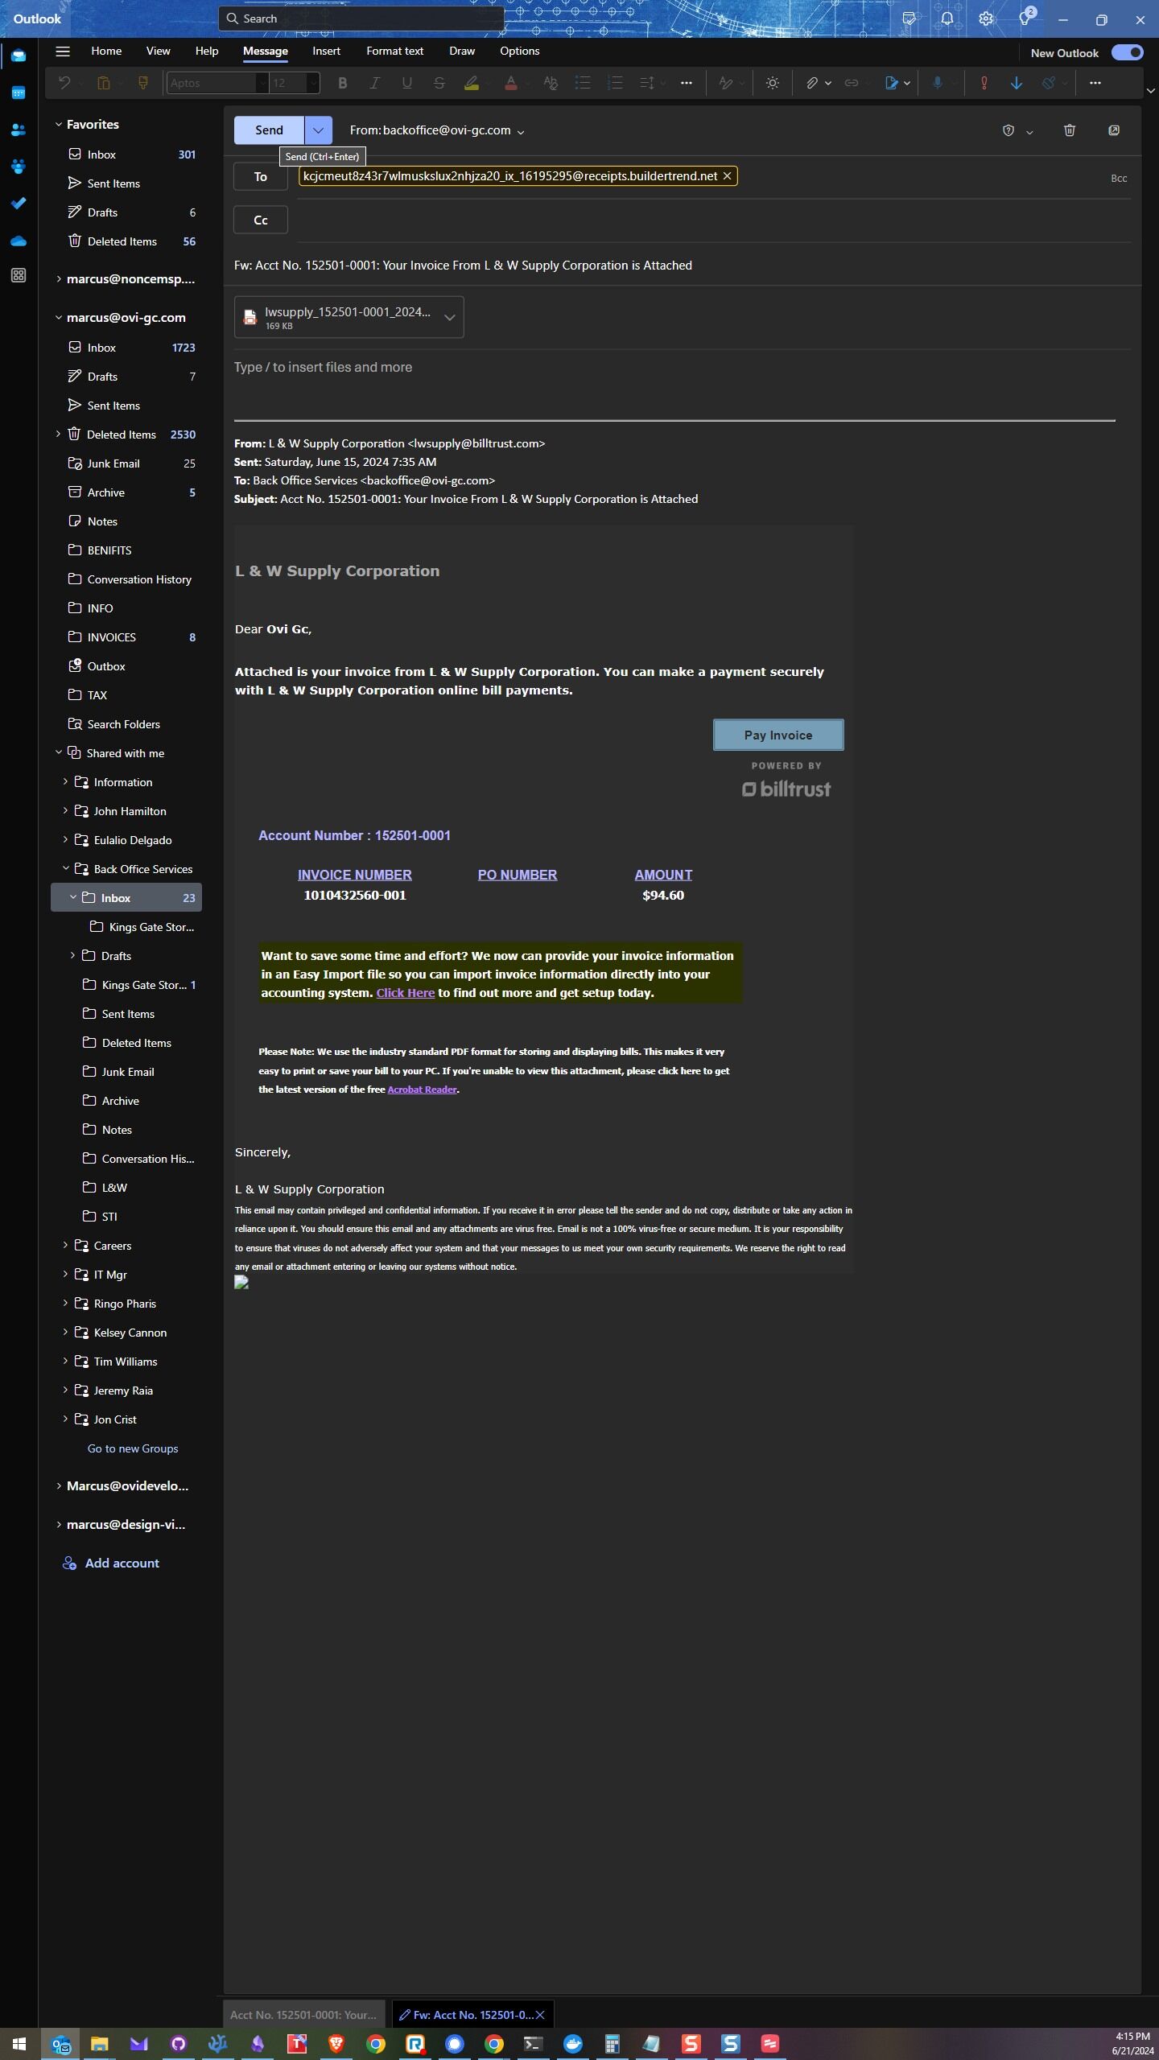Image resolution: width=1159 pixels, height=2060 pixels.
Task: Open the Insert ribbon tab
Action: pos(326,51)
